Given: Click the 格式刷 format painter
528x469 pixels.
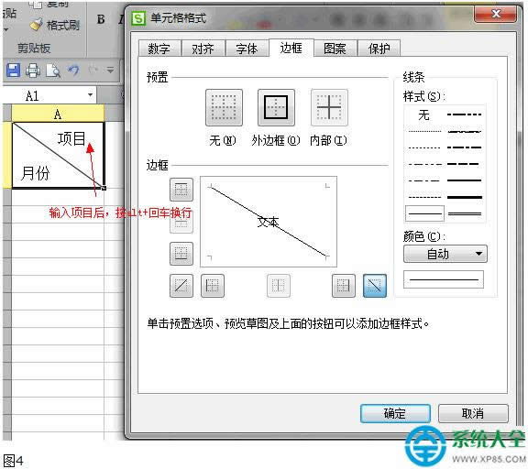Looking at the screenshot, I should 55,25.
